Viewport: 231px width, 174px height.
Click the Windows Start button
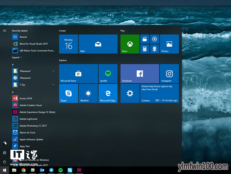[x=4, y=170]
